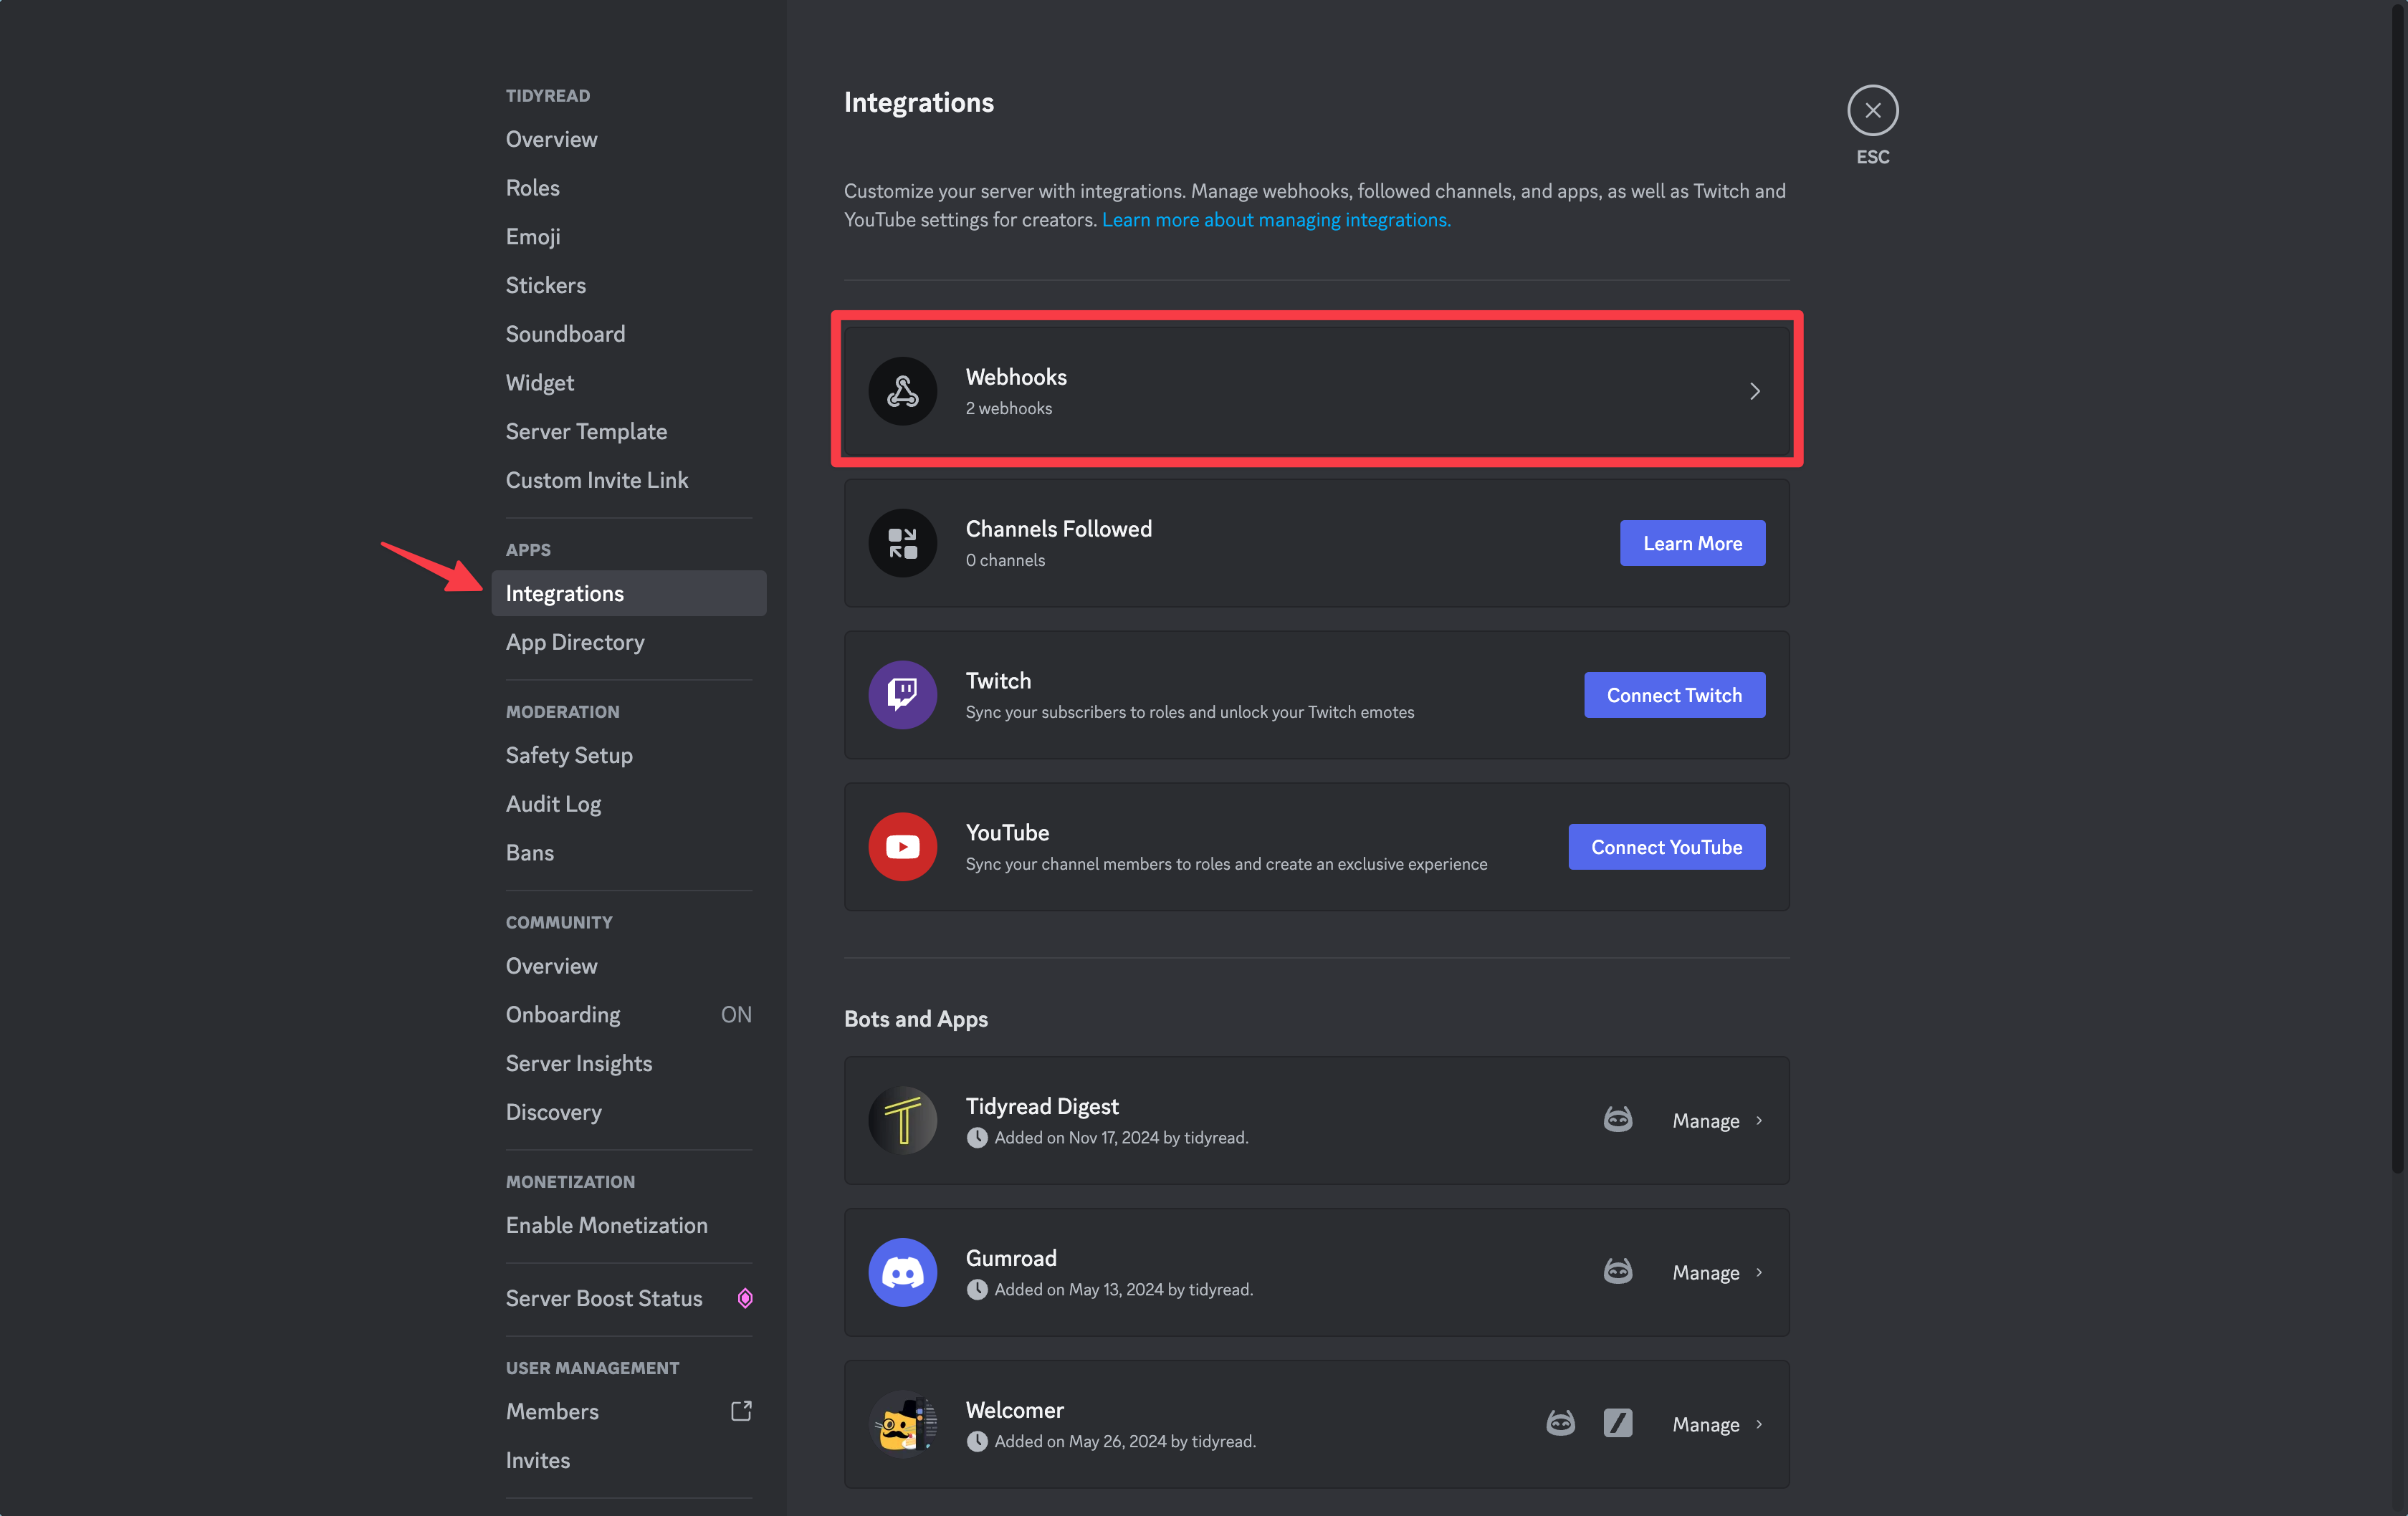Click the slash command icon for Welcomer
Screen dimensions: 2408x1516
click(1618, 1424)
